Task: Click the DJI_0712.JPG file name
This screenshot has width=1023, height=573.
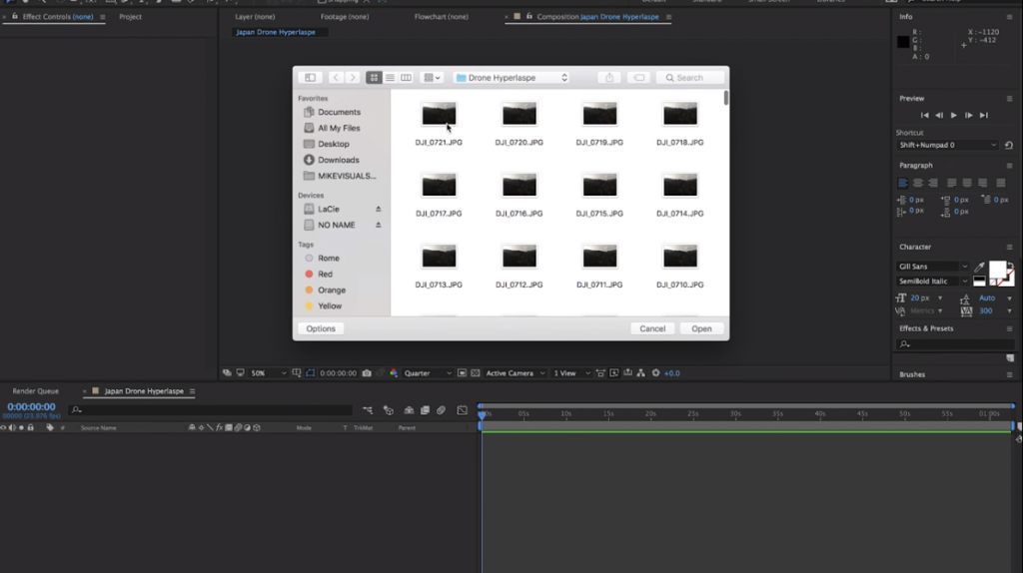Action: [x=518, y=285]
